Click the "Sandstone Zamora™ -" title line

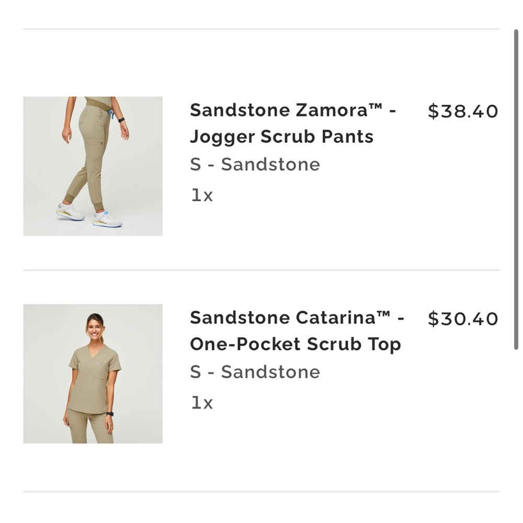(293, 110)
